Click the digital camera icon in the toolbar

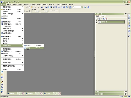pyautogui.click(x=46, y=7)
